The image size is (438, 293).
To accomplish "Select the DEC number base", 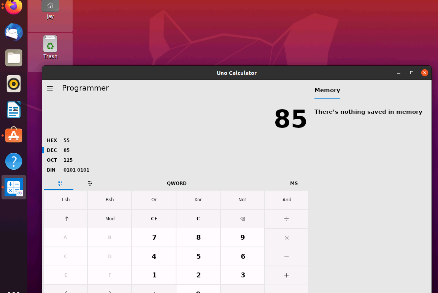I will click(x=175, y=150).
